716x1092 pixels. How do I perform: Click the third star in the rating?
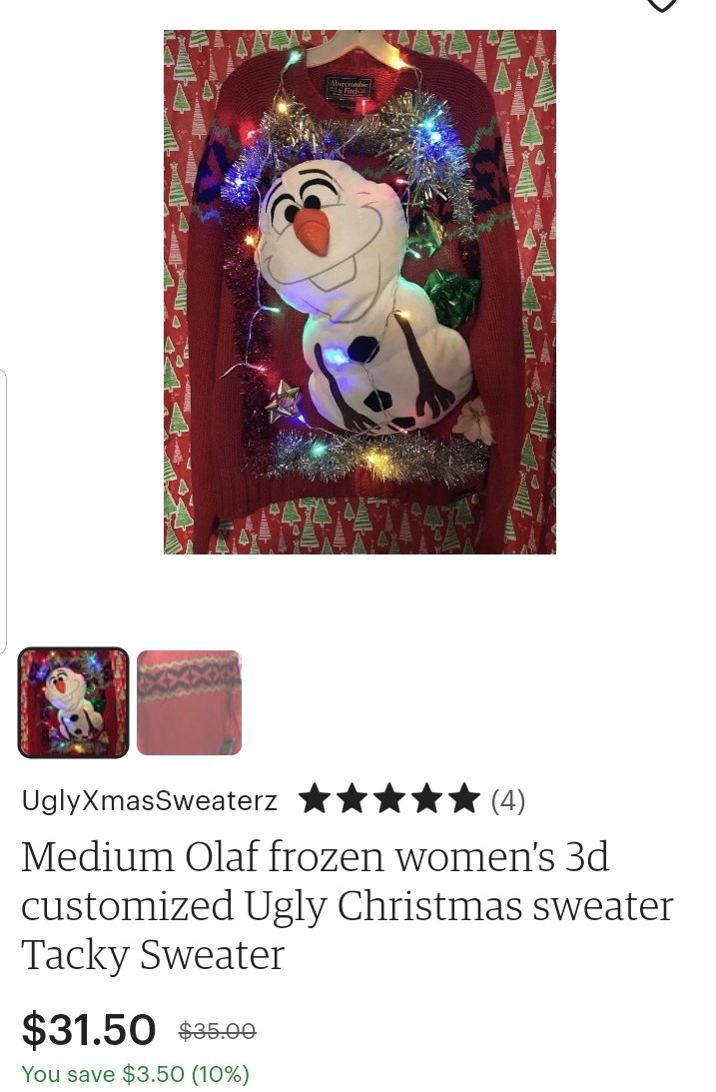click(x=389, y=799)
